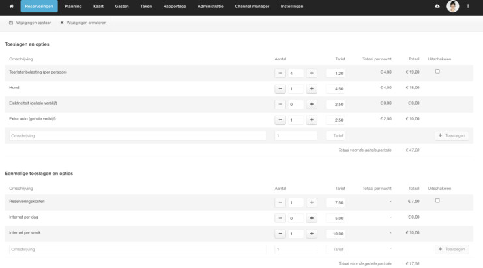Toggle Uitschakelen checkbox for Toeristenbelasting
The image size is (483, 268).
pos(437,72)
